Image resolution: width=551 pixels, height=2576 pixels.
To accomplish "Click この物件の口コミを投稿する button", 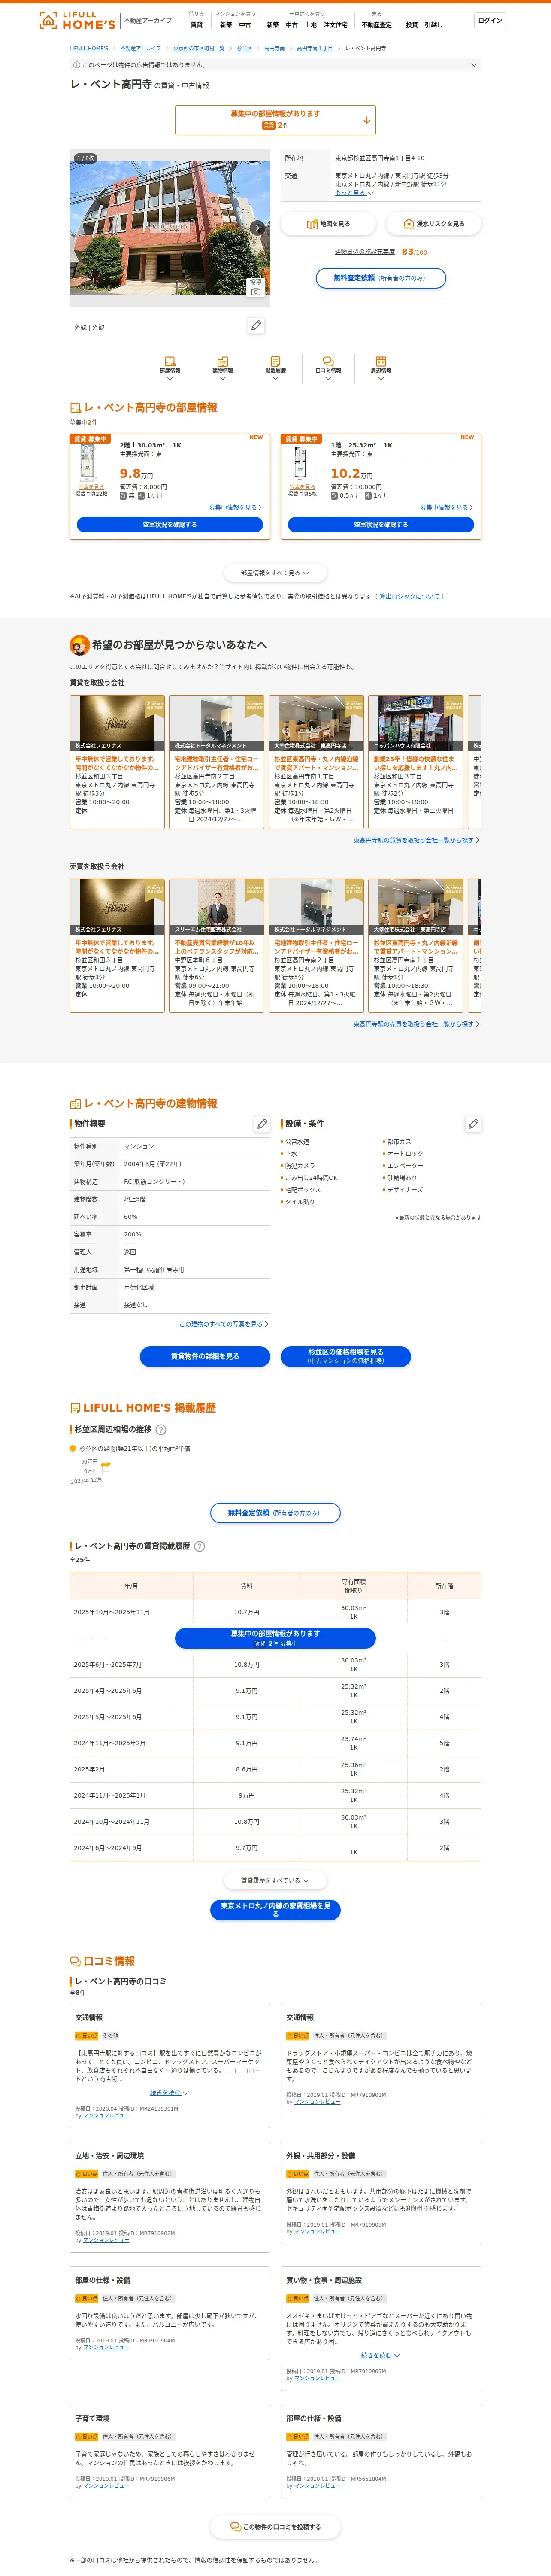I will pyautogui.click(x=275, y=2527).
